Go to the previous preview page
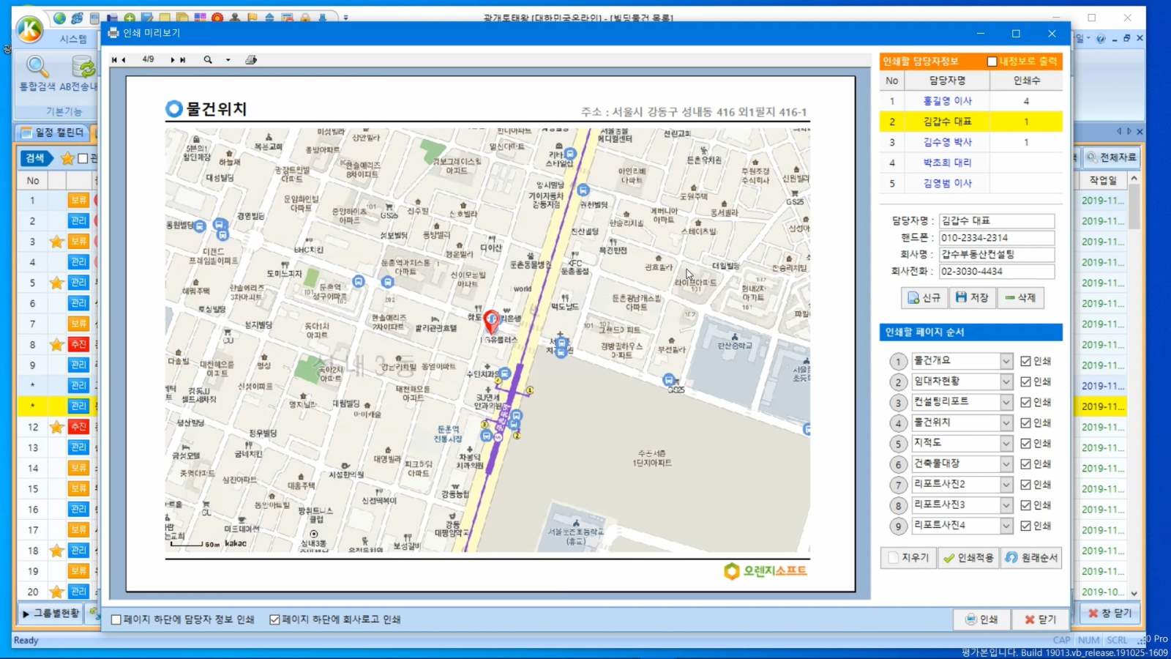 pyautogui.click(x=124, y=60)
